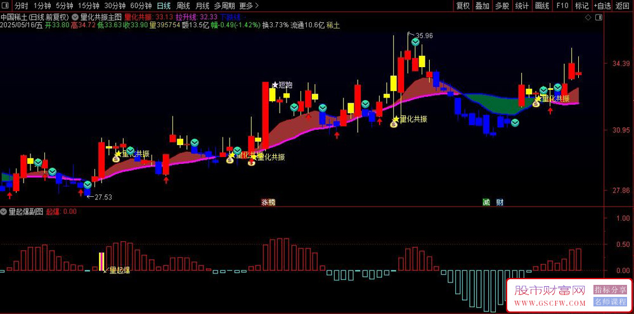Click the 涨榜 event marker on the chart

268,202
